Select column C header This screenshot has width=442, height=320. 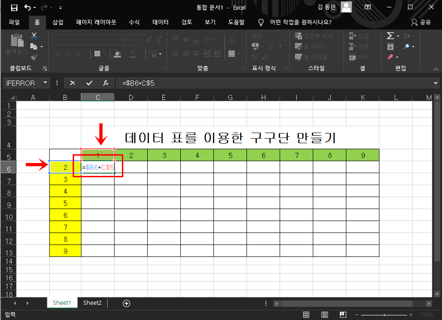pyautogui.click(x=98, y=97)
